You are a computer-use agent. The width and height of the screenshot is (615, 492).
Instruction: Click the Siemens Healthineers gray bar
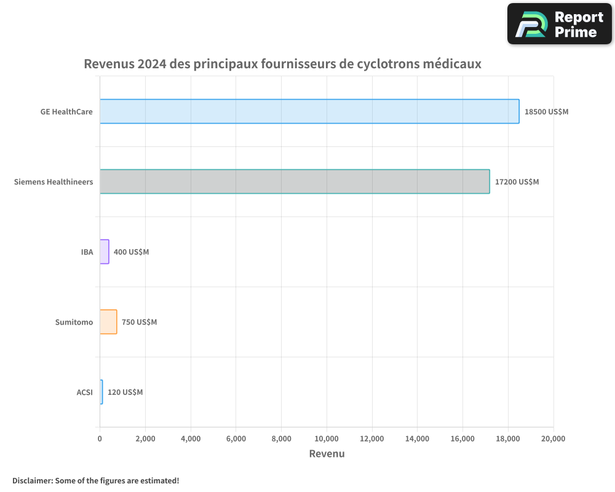click(295, 181)
